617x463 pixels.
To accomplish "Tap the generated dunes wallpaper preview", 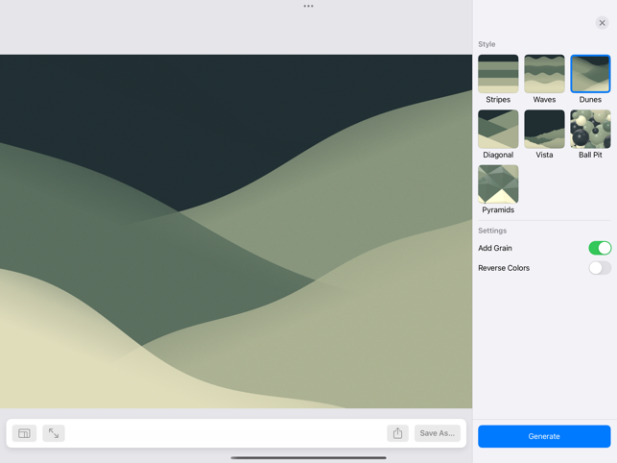I will tap(236, 231).
